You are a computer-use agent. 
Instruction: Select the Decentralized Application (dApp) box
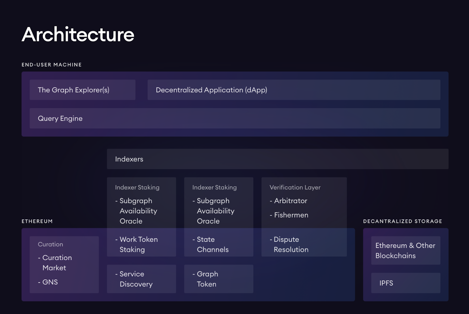click(294, 90)
